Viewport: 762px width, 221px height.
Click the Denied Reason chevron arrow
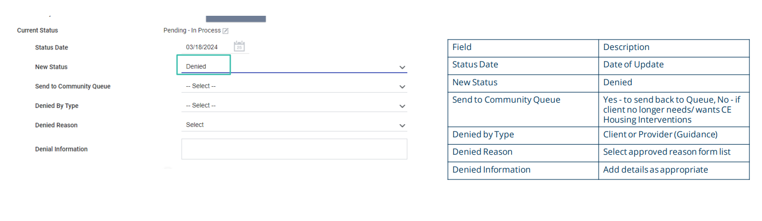point(403,126)
